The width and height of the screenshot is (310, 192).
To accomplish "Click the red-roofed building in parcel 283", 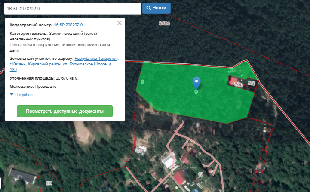I will 233,81.
